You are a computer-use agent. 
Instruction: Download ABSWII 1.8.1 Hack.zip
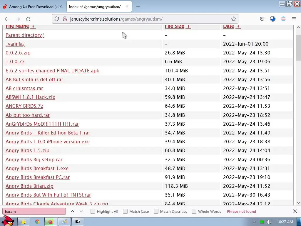click(31, 97)
